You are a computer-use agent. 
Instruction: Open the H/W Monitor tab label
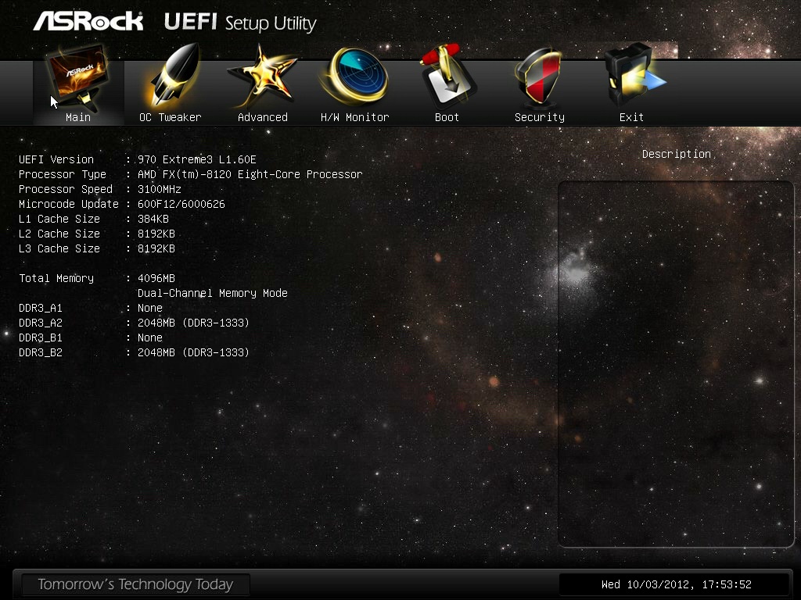tap(355, 117)
